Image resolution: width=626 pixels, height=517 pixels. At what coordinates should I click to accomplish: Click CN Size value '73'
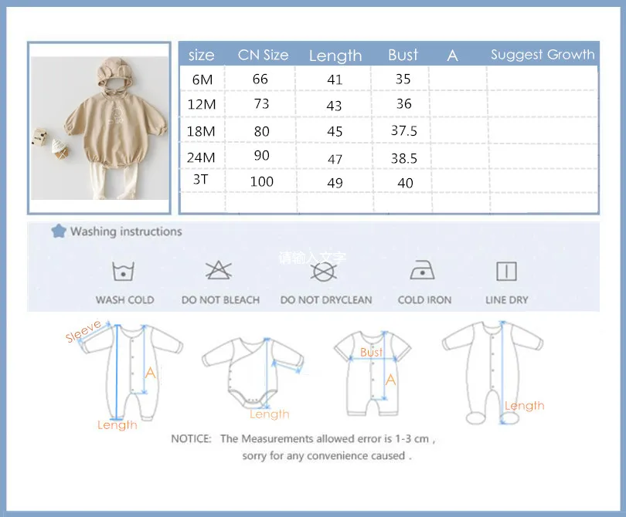(261, 103)
